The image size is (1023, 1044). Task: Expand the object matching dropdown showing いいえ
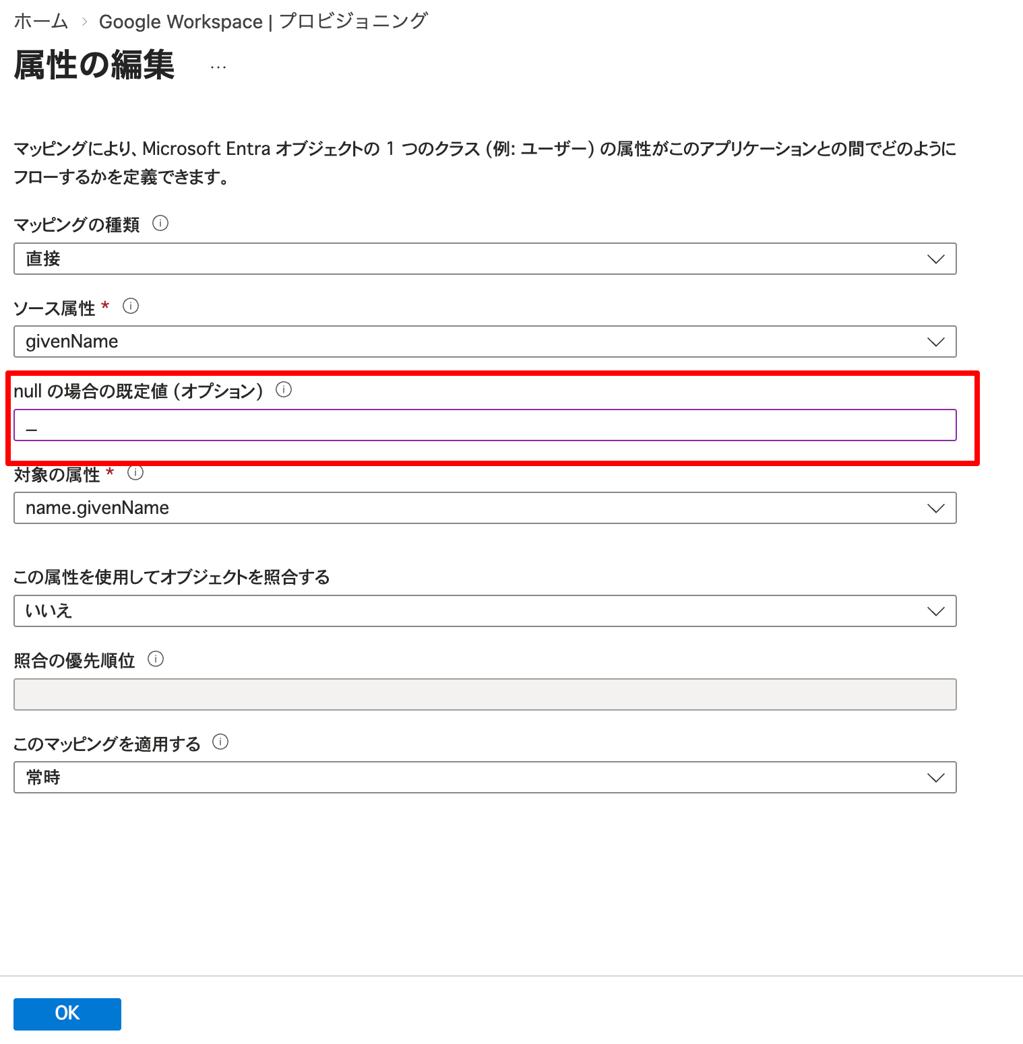[935, 611]
